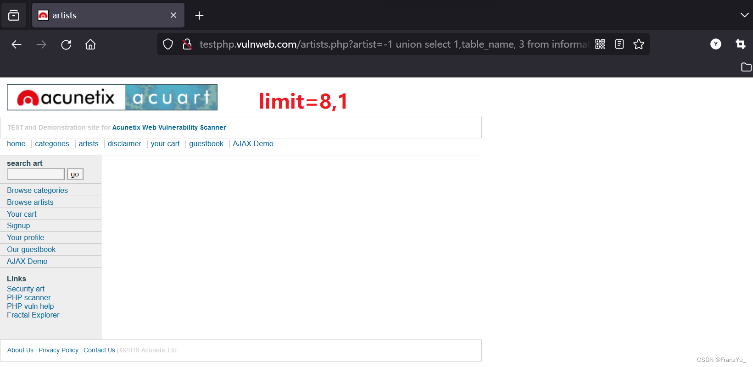Open Browse categories sidebar link
This screenshot has width=753, height=367.
point(37,190)
